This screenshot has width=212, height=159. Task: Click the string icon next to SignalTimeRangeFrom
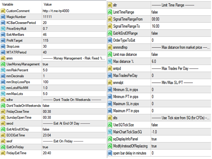click(110, 19)
